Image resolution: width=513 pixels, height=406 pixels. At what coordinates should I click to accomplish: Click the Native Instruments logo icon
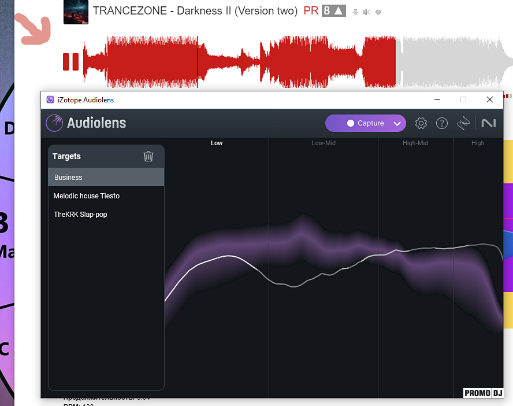tap(489, 123)
